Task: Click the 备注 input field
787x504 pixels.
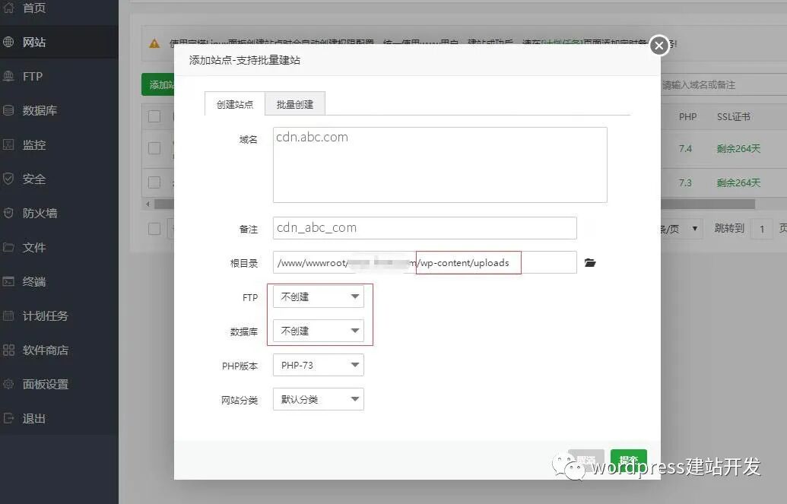Action: point(424,228)
